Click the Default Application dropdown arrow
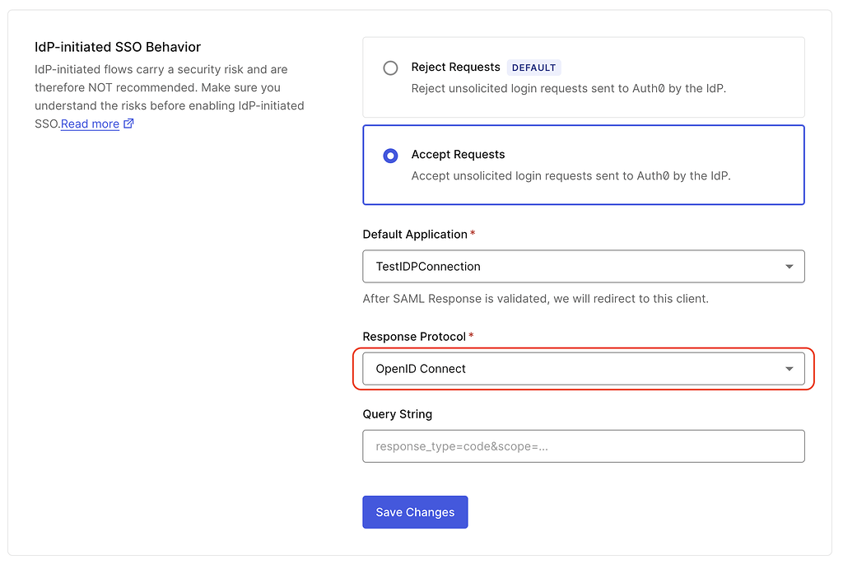Image resolution: width=843 pixels, height=569 pixels. [x=789, y=267]
